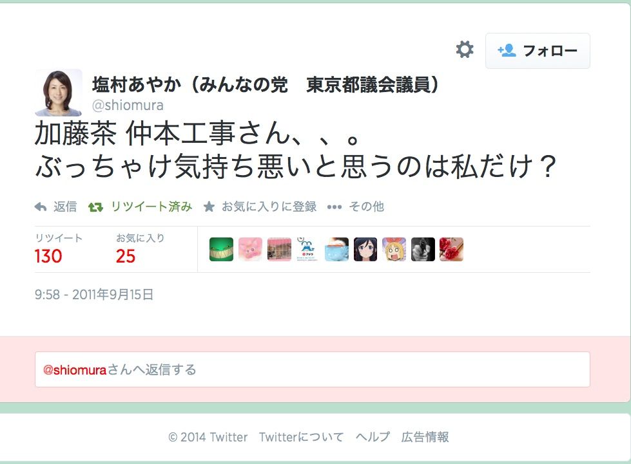Open the その他 three-dots menu

[335, 207]
